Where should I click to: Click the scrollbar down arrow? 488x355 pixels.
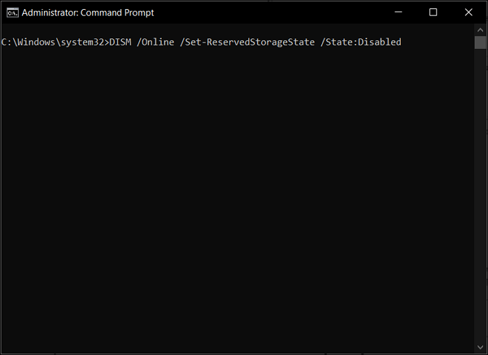480,347
